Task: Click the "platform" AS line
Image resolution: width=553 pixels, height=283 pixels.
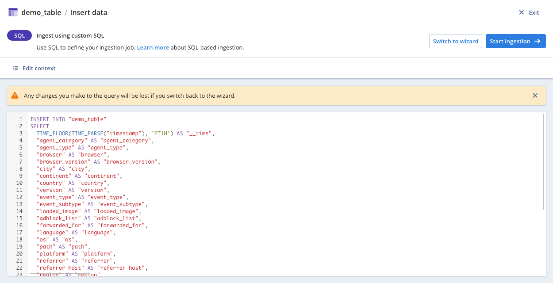Action: (76, 254)
